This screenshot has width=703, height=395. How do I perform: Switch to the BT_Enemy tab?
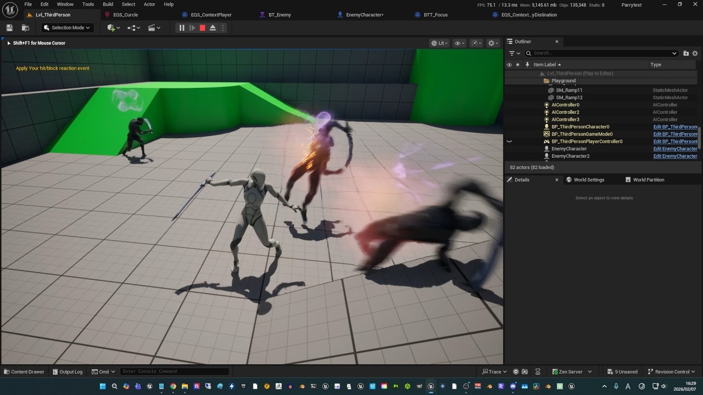point(280,15)
